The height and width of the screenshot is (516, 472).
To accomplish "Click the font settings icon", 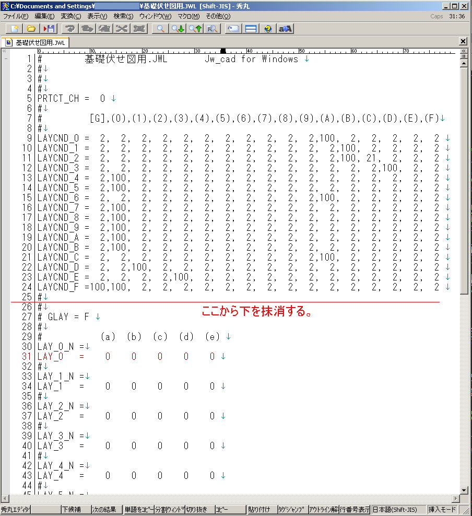I will pos(285,28).
